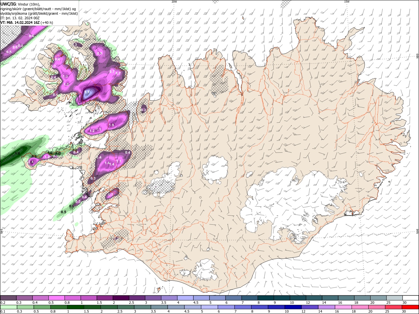Click the light grey 25–30 swatch in upper legend
Viewport: 419px width, 314px height.
click(x=394, y=298)
